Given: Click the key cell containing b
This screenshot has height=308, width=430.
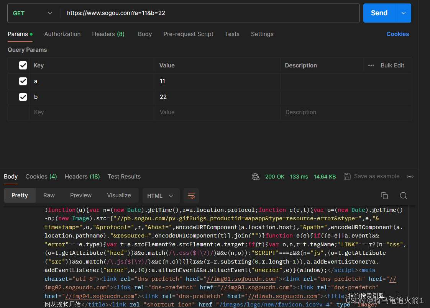Looking at the screenshot, I should coord(92,97).
